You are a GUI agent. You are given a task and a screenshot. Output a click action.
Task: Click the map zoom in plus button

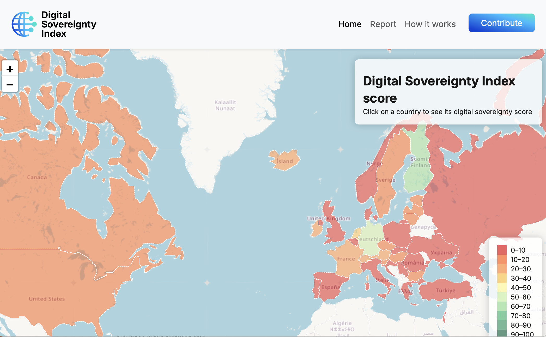tap(10, 69)
